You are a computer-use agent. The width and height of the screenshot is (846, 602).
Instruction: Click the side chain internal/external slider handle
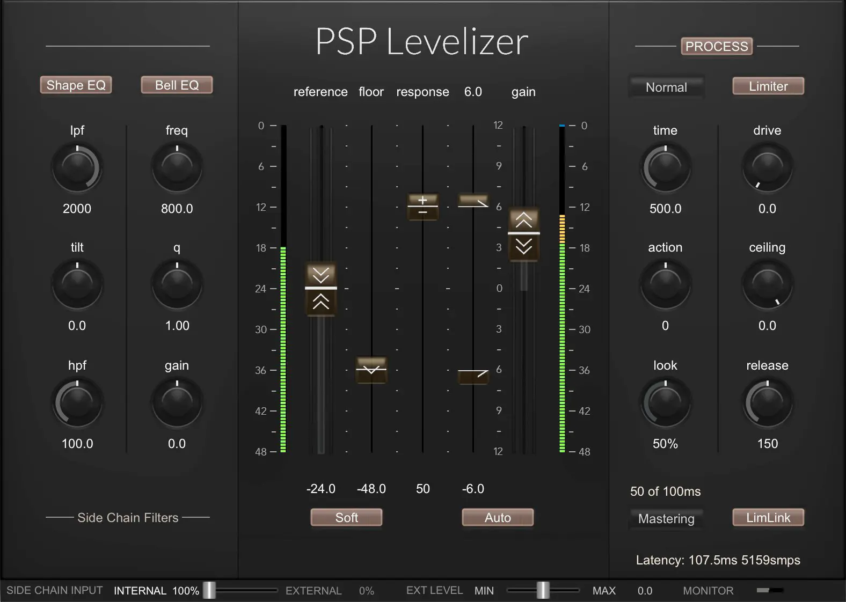(209, 590)
